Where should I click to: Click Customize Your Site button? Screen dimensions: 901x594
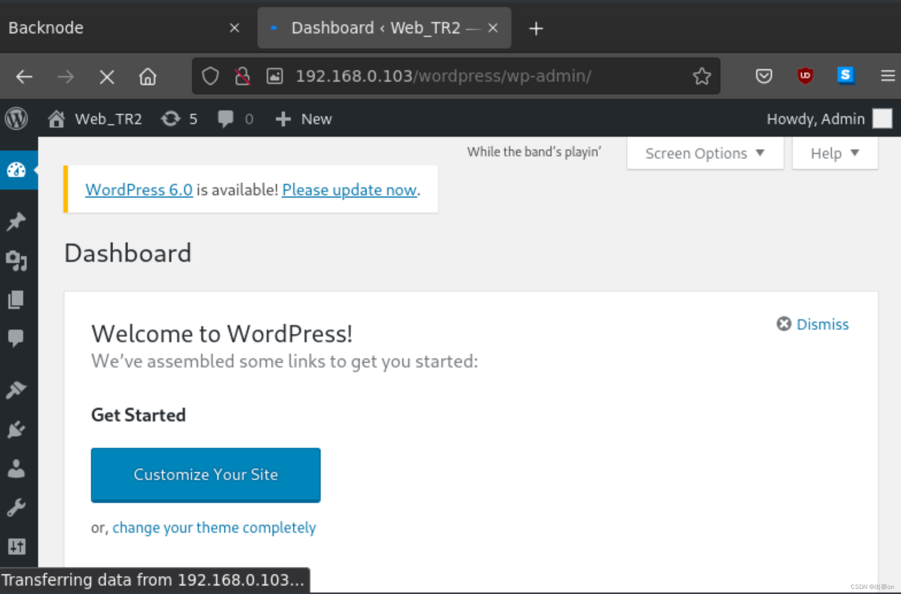(x=206, y=474)
